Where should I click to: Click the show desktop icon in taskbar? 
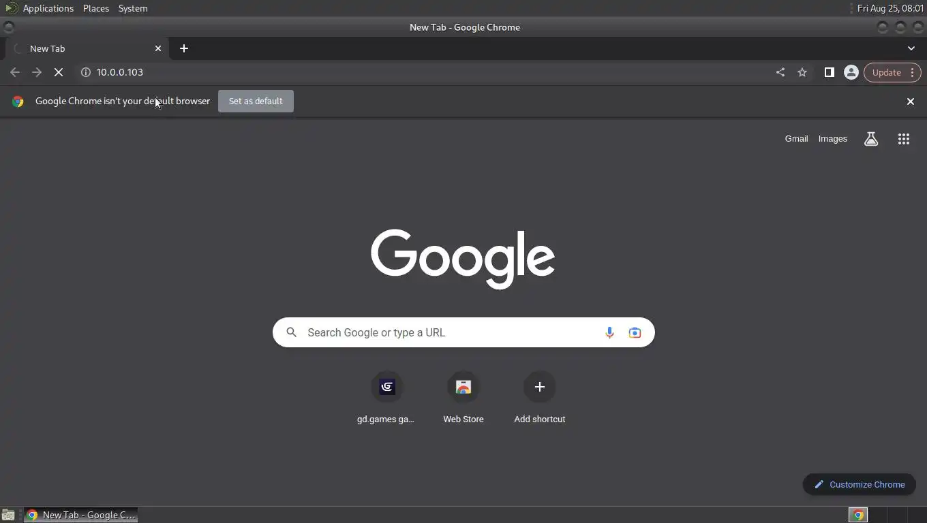(x=8, y=515)
